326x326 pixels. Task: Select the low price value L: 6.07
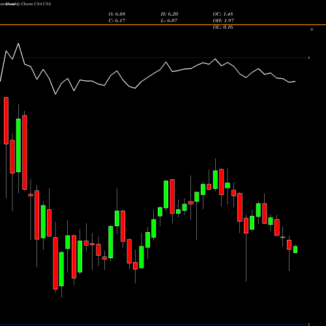pyautogui.click(x=169, y=21)
